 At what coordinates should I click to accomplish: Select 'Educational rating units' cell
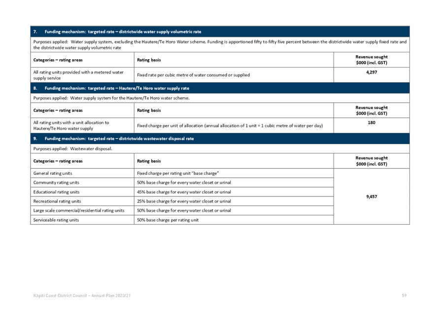[x=82, y=192]
